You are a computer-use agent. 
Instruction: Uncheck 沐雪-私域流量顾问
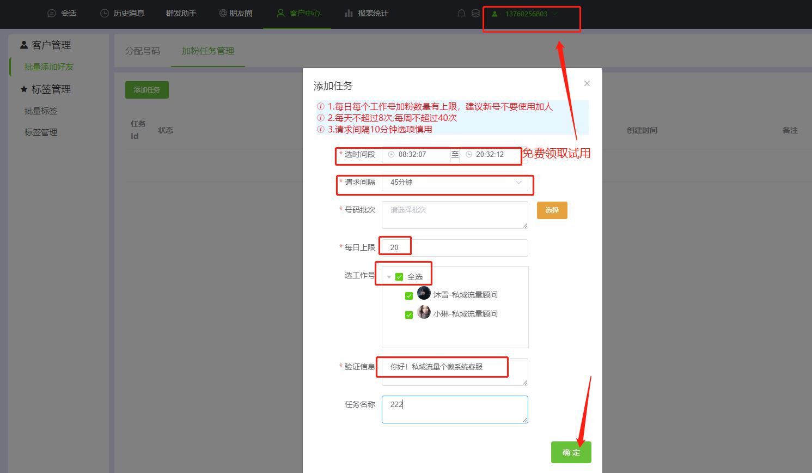point(409,294)
